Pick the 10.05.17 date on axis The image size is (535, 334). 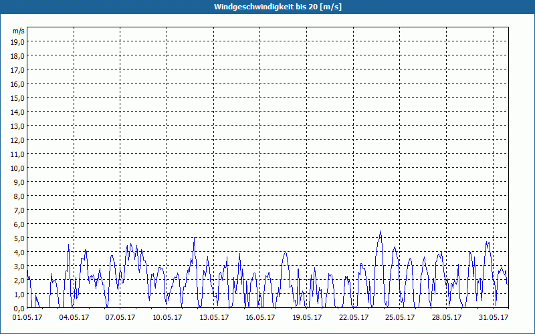pyautogui.click(x=167, y=318)
